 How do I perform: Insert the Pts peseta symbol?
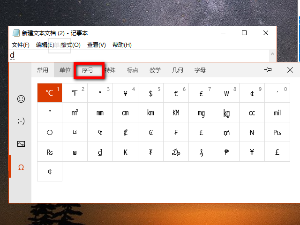277,132
